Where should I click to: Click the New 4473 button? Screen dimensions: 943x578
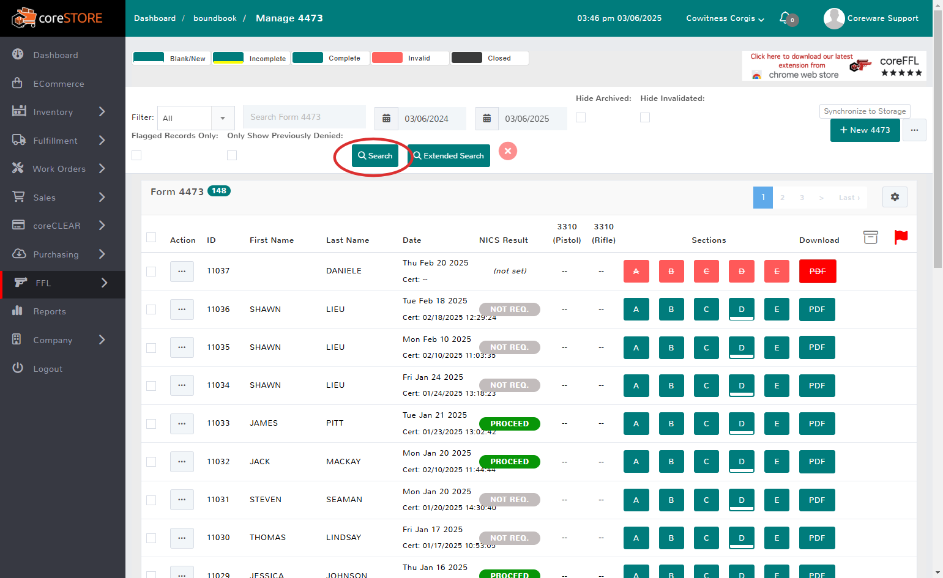pos(865,130)
